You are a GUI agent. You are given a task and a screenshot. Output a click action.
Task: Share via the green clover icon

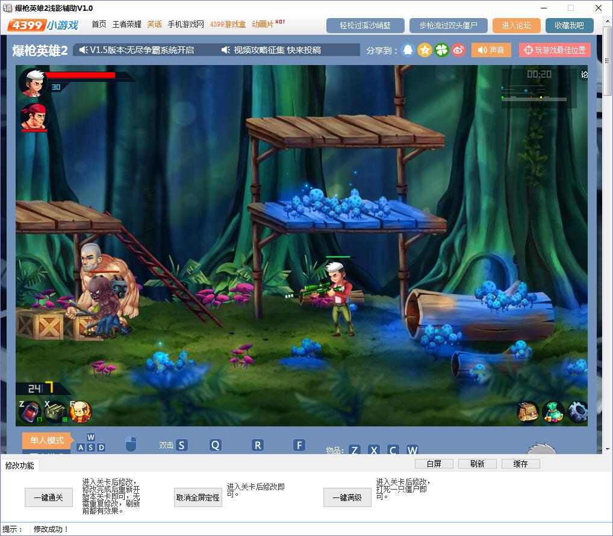[x=441, y=50]
